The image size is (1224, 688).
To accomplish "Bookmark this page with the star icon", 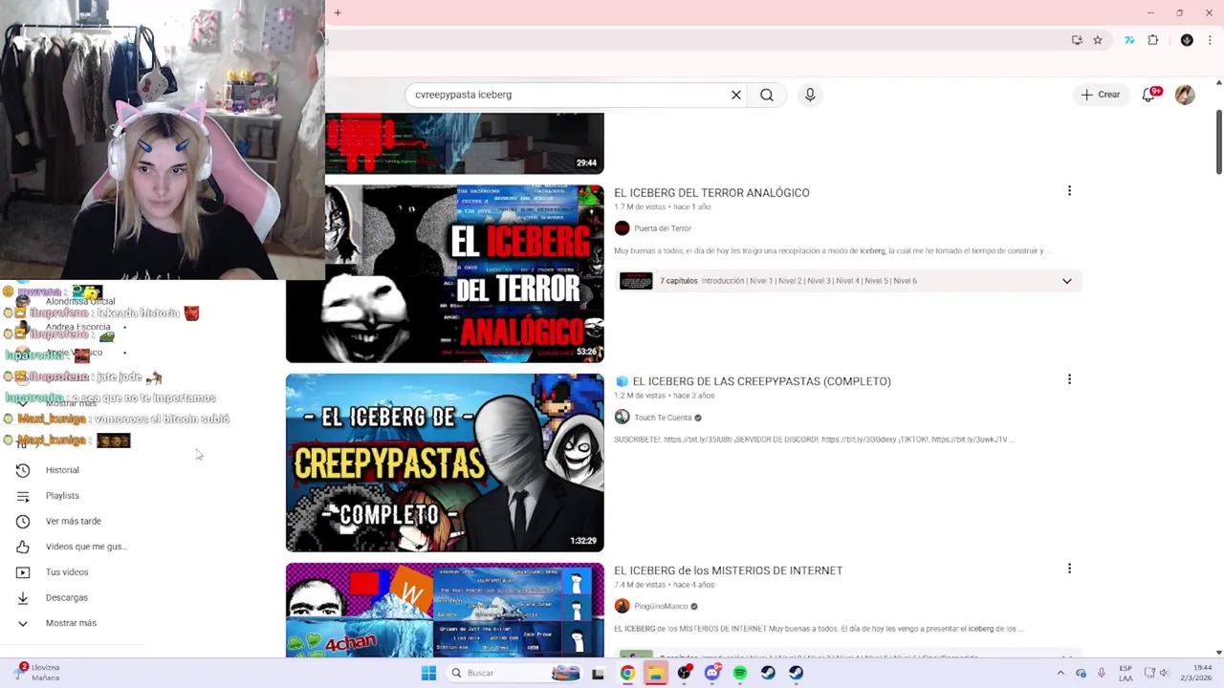I will (x=1098, y=40).
